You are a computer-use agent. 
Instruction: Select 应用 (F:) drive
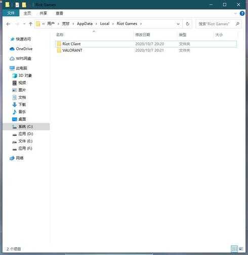22,148
